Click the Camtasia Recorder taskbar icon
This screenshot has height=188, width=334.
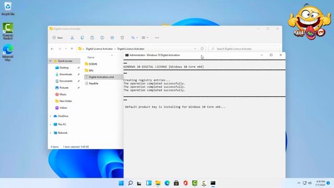[x=204, y=183]
